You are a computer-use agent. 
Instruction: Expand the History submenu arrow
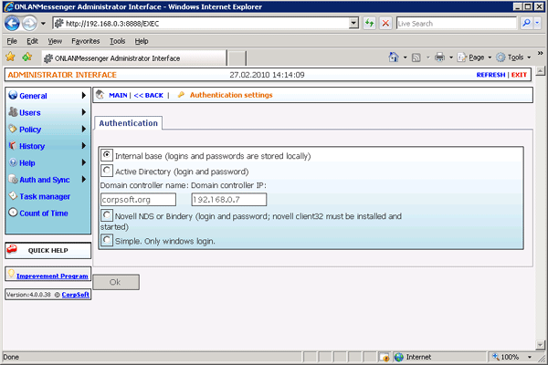[x=83, y=146]
